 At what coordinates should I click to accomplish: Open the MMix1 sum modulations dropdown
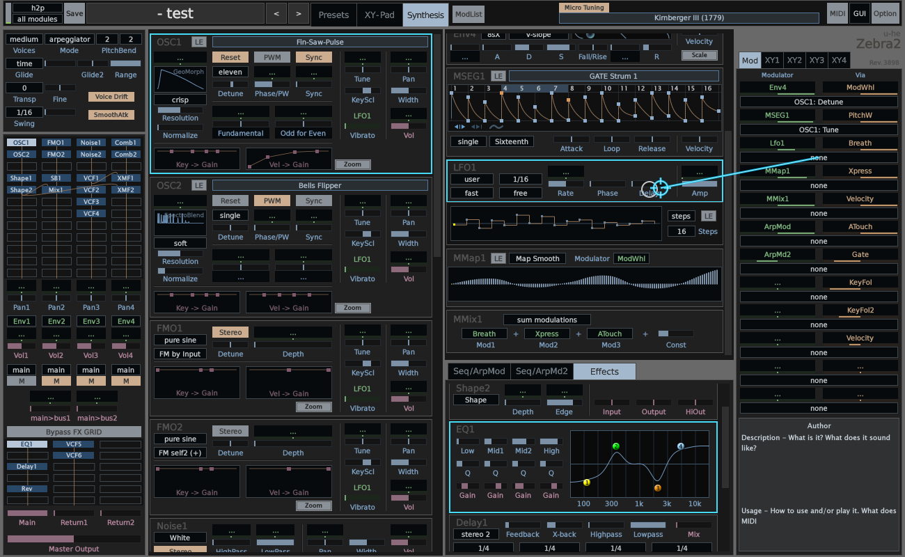547,320
